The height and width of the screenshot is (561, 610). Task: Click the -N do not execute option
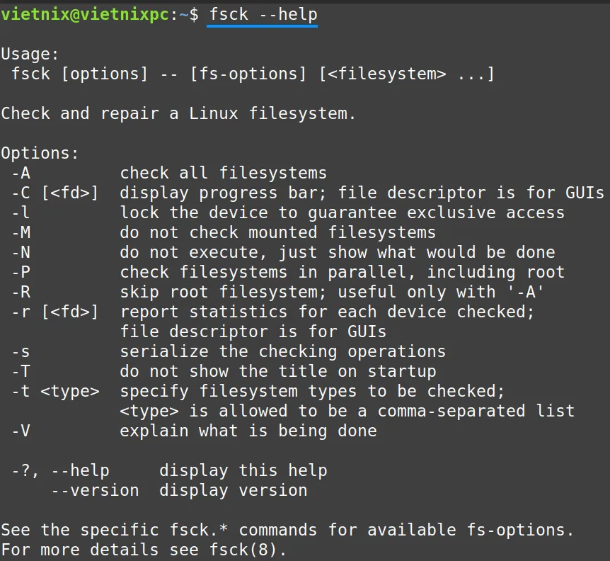283,252
